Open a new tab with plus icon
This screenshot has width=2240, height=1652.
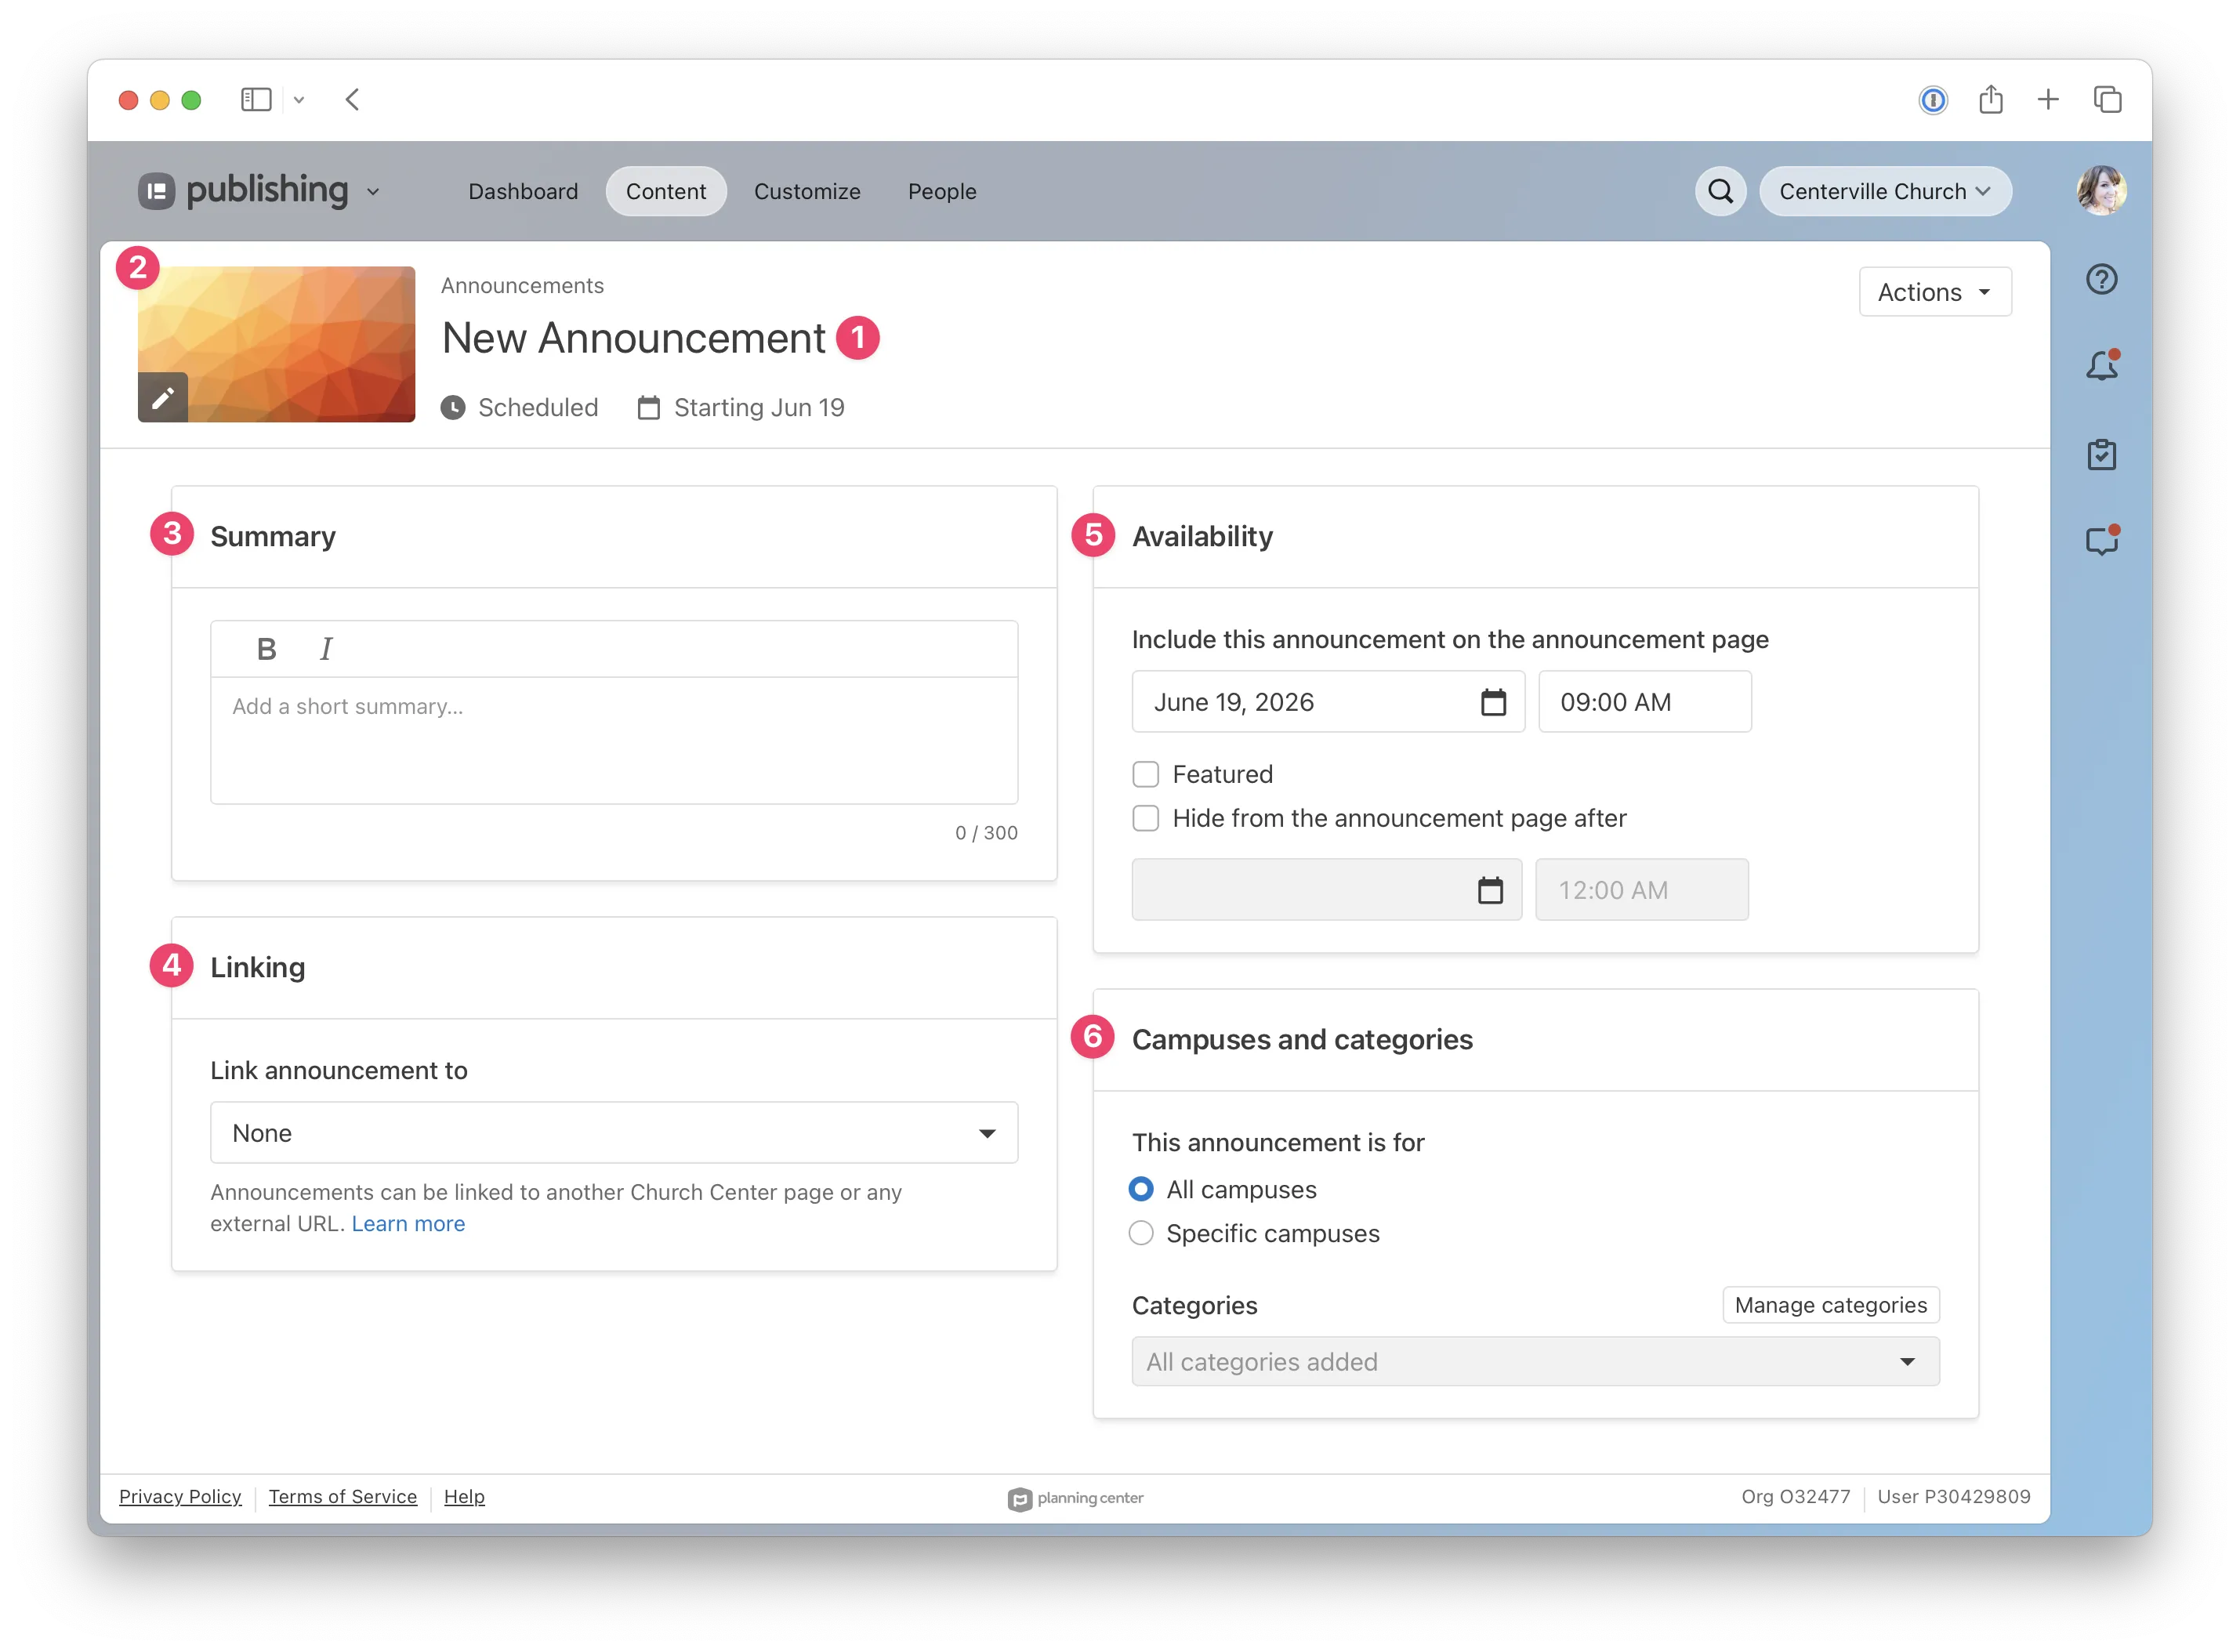(2048, 99)
